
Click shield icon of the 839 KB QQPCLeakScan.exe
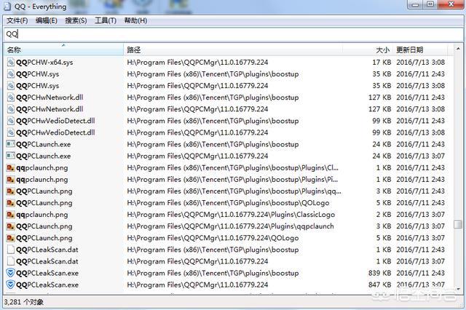click(x=10, y=273)
